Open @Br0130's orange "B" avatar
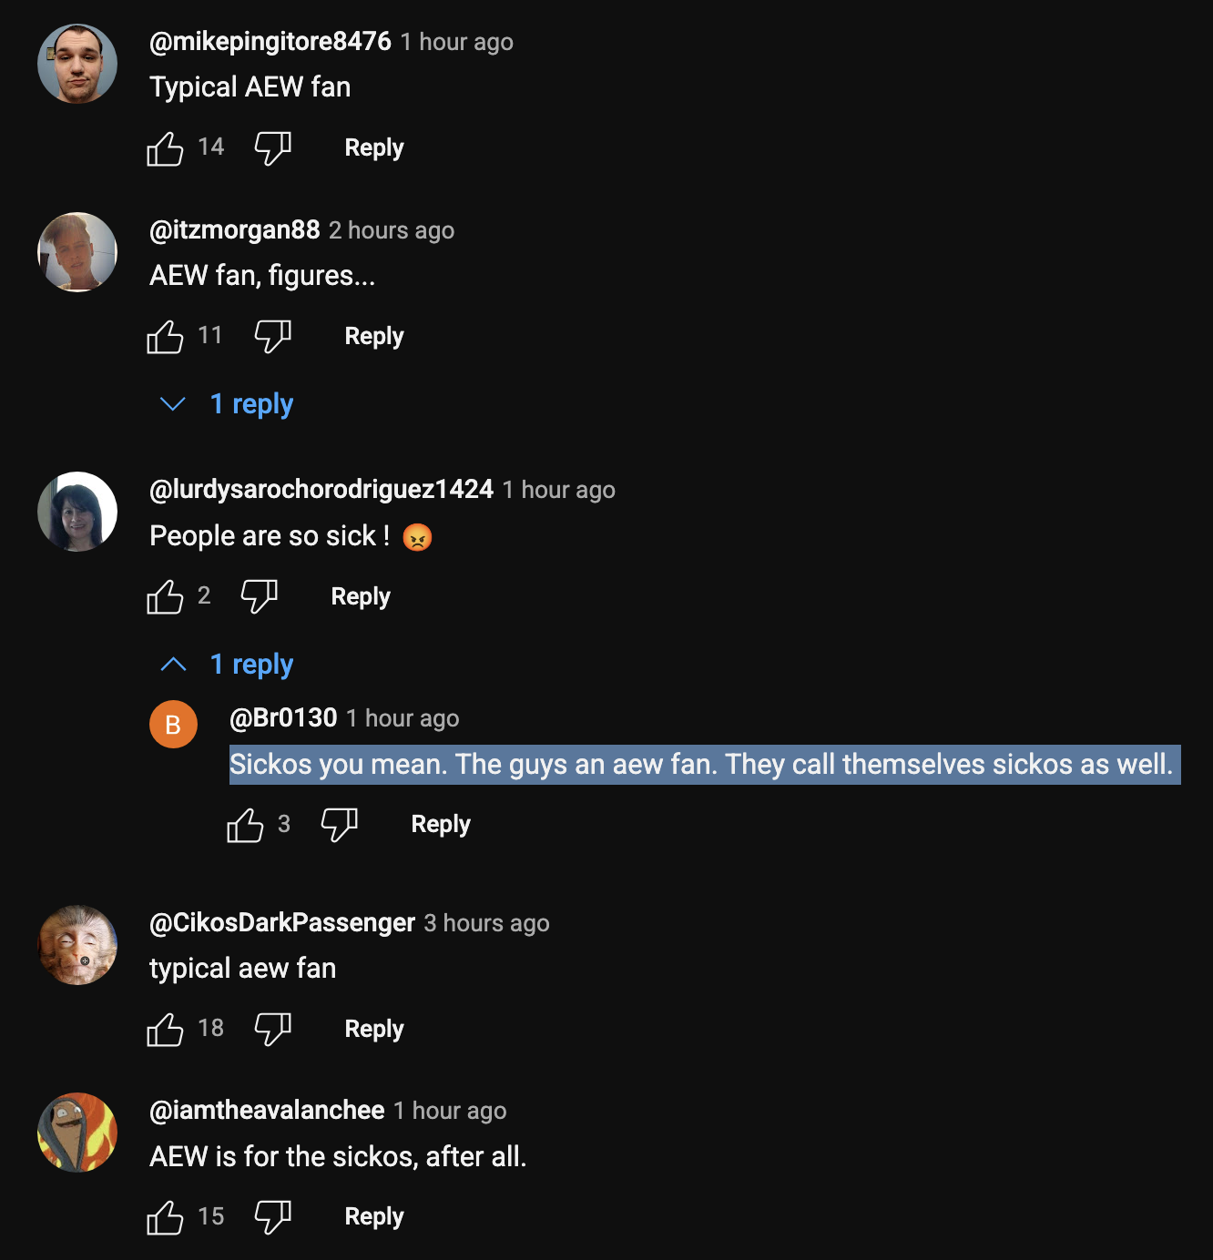Image resolution: width=1213 pixels, height=1260 pixels. click(173, 725)
